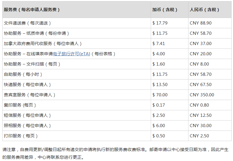
Task: Select the 复印服务(每页) row label
Action: point(20,105)
